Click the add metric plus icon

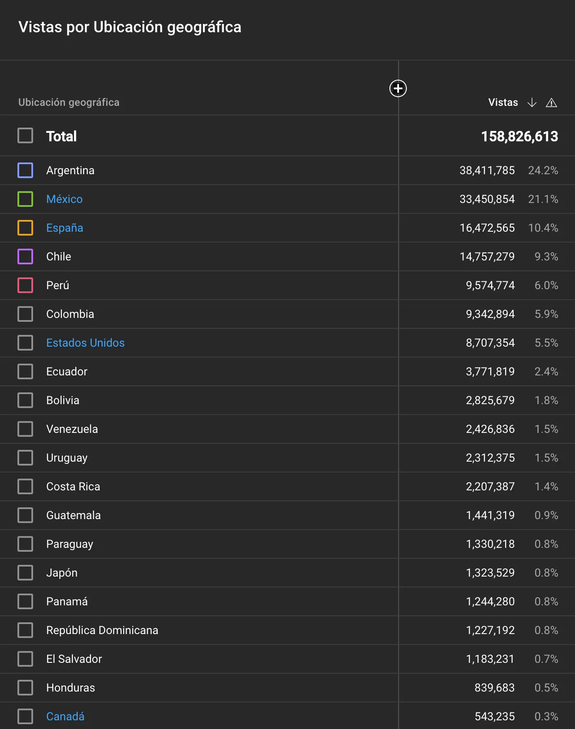[398, 89]
